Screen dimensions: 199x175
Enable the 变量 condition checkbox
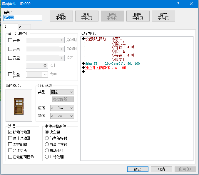point(10,58)
